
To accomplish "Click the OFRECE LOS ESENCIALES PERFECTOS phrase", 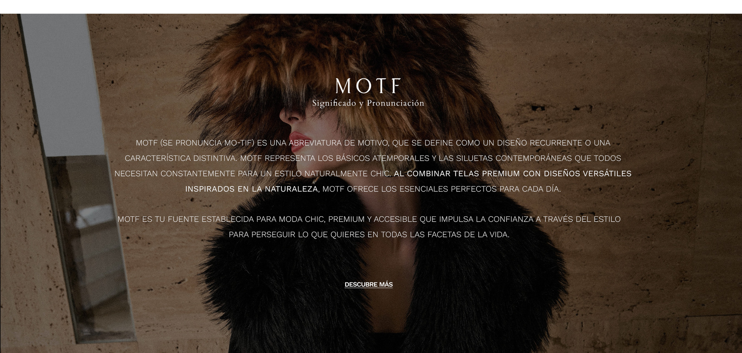I will click(422, 189).
